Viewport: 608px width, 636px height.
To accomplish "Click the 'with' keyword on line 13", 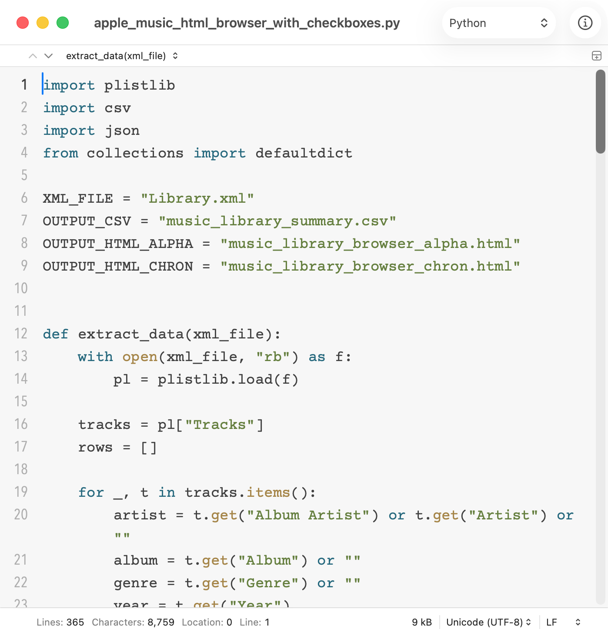I will click(96, 357).
